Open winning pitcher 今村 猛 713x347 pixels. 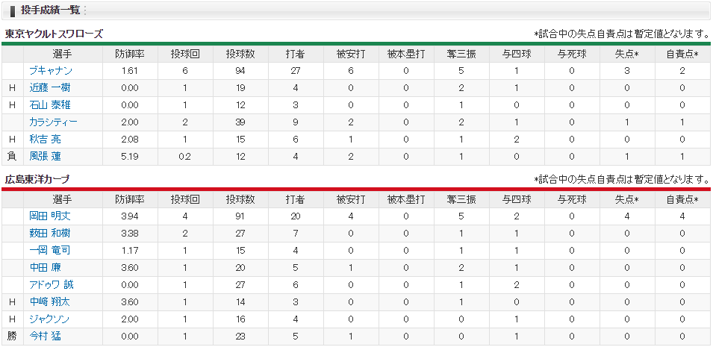[45, 337]
